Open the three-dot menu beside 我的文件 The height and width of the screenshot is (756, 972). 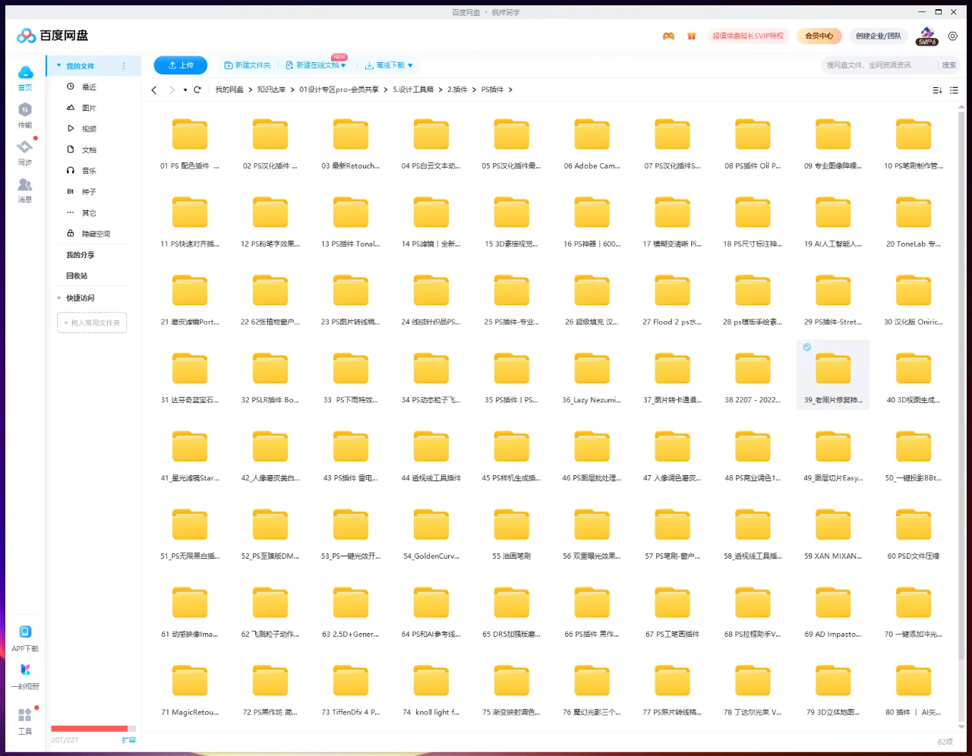coord(124,66)
